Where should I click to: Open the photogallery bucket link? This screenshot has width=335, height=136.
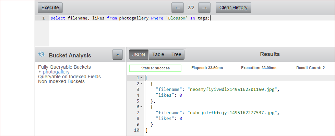pyautogui.click(x=56, y=72)
